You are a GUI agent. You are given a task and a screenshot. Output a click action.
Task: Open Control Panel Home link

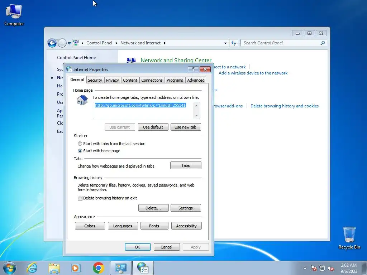[76, 58]
